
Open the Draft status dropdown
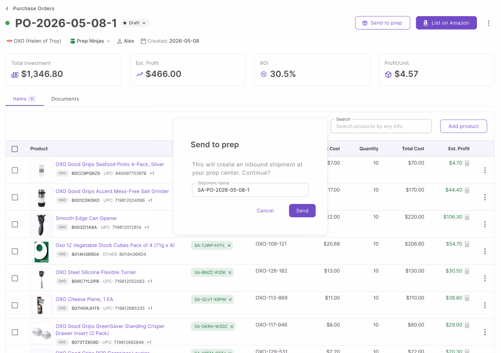point(135,23)
